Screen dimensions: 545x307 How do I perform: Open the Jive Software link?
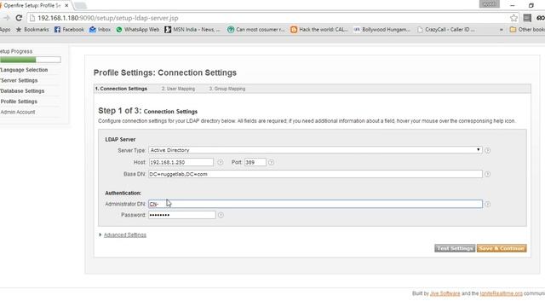[445, 293]
